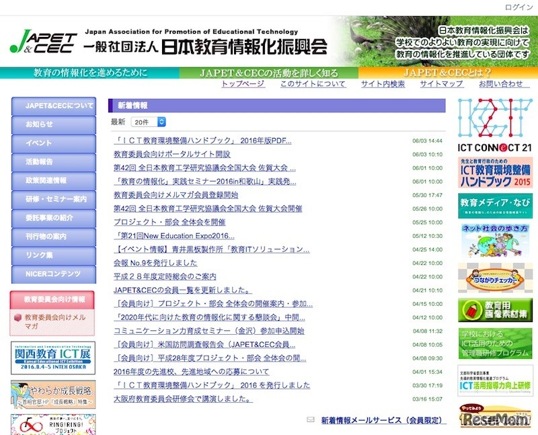The image size is (538, 435).
Task: Open プロジェクト・部会 全体会を開催 news
Action: coord(169,223)
